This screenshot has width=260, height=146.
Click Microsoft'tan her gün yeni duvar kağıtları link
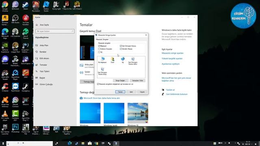pyautogui.click(x=176, y=79)
